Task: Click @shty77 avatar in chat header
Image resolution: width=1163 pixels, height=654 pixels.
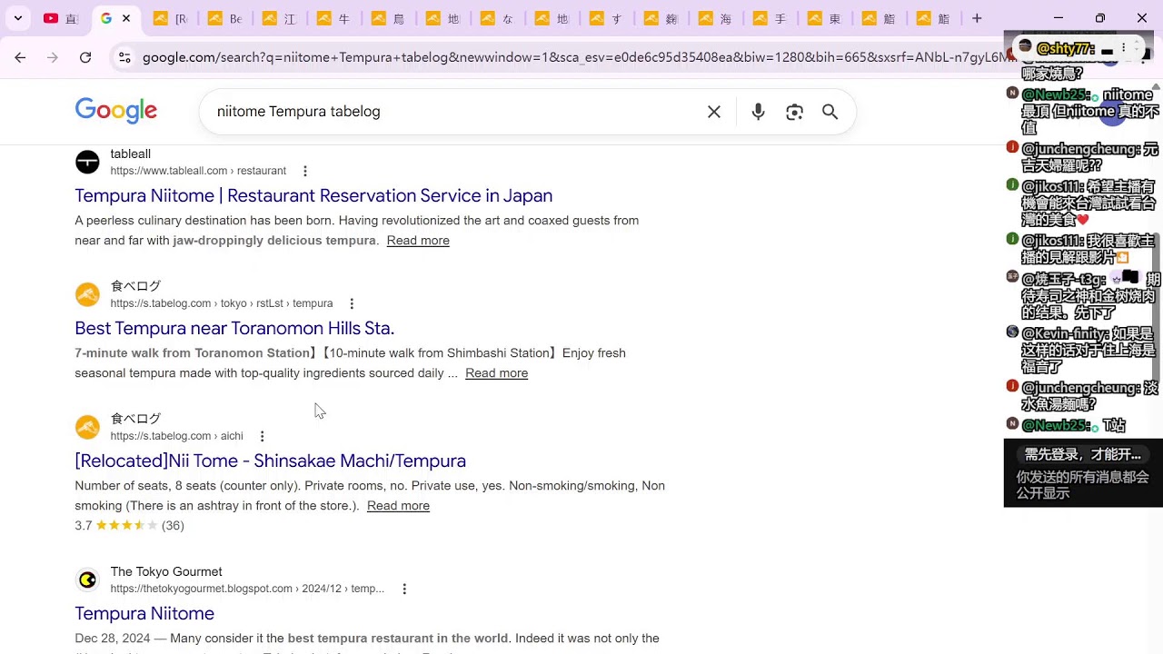Action: 1025,47
